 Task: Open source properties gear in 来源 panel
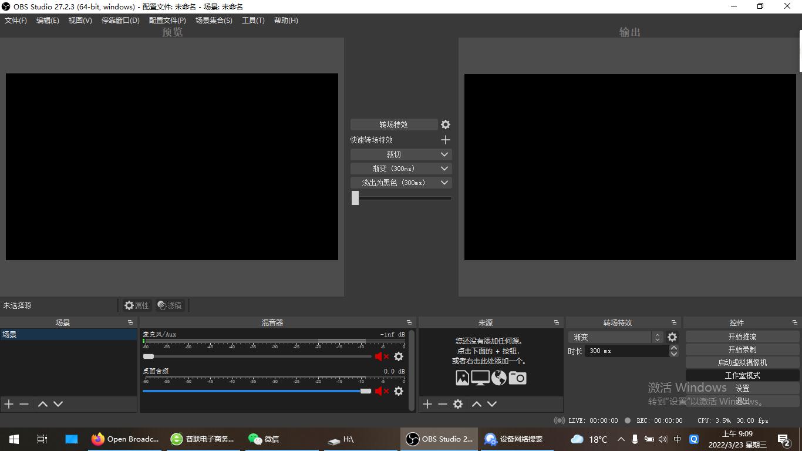click(x=458, y=404)
